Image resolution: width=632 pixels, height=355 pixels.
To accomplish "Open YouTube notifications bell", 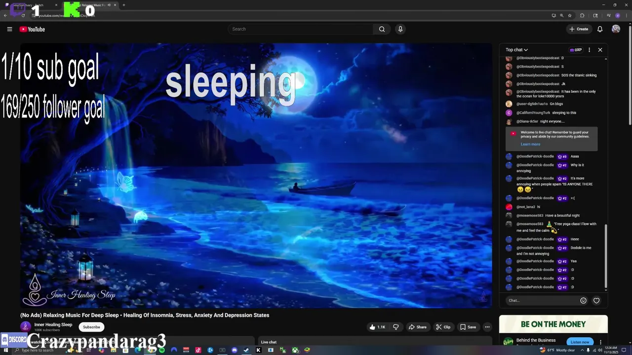I will 600,29.
